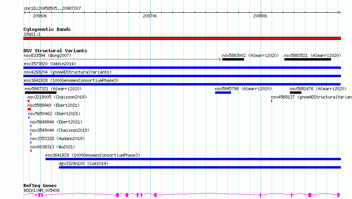This screenshot has height=199, width=352.
Task: Open nsv5883002 (Almarri2020) variant label
Action: click(x=250, y=55)
